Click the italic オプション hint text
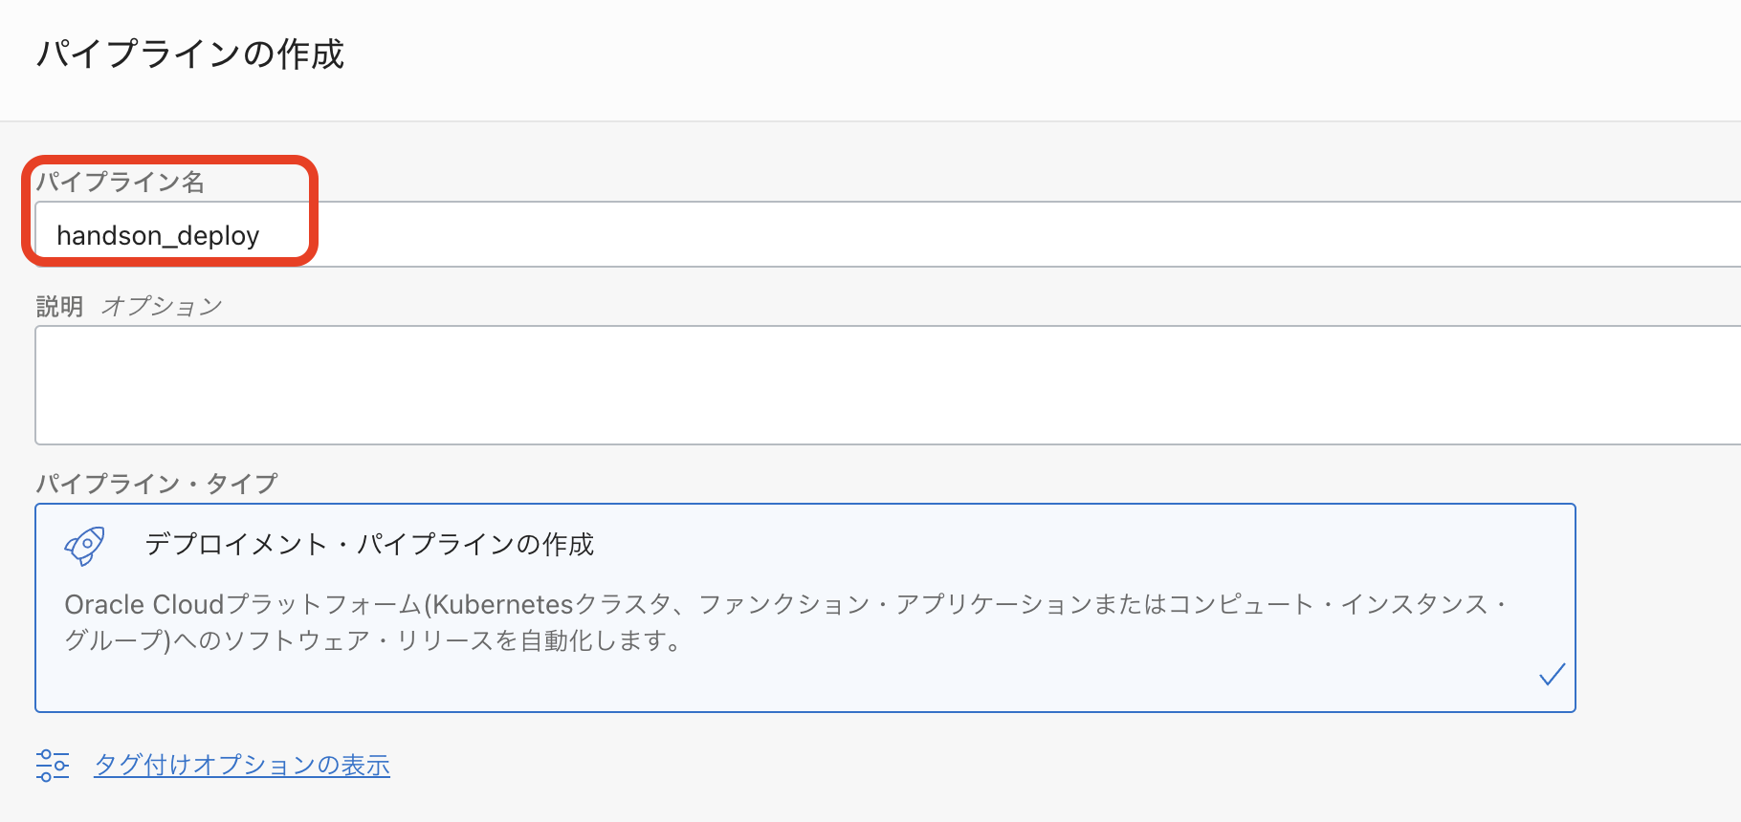This screenshot has width=1741, height=822. pos(162,306)
